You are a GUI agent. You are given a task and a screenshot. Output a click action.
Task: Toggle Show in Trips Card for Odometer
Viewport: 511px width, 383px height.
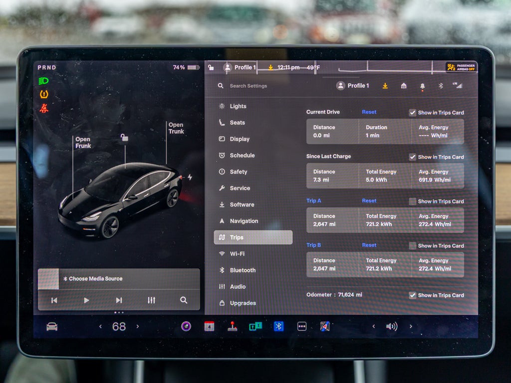click(413, 295)
